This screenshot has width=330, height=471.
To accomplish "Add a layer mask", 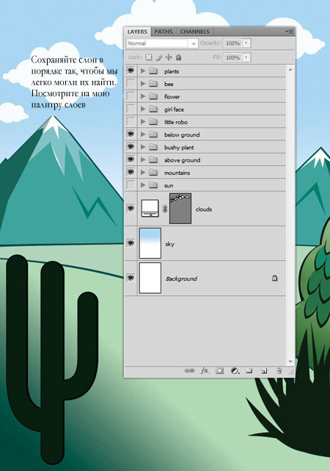I will coord(219,370).
